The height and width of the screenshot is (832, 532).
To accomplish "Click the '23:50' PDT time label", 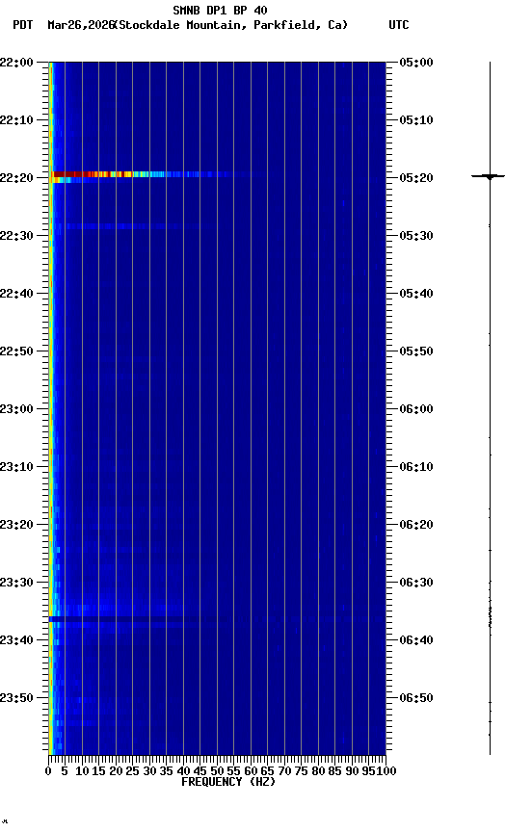I will point(16,698).
